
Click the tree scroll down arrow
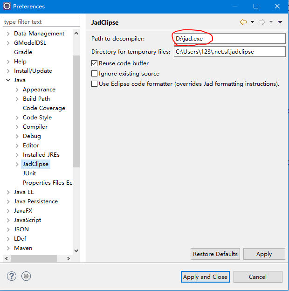(x=76, y=251)
